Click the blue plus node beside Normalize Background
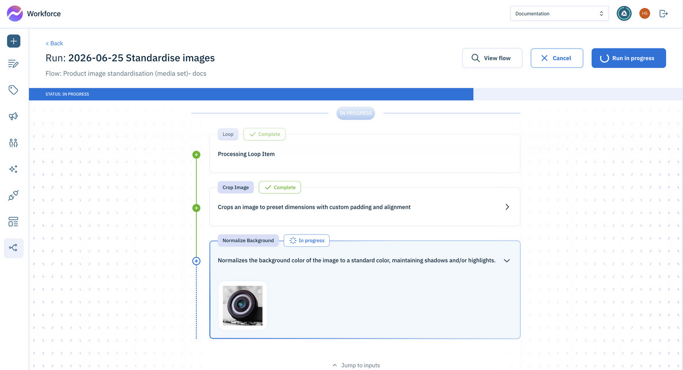The width and height of the screenshot is (683, 370). 196,261
